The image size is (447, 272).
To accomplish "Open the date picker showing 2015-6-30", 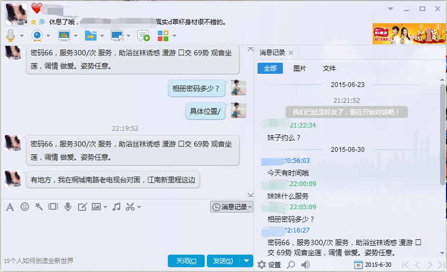I will coord(373,265).
